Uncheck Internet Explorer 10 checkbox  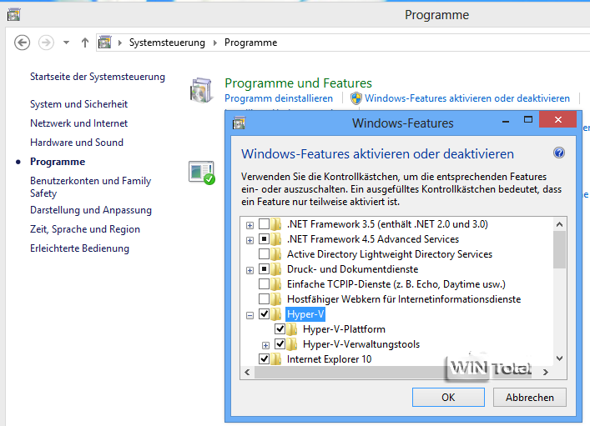pos(265,359)
